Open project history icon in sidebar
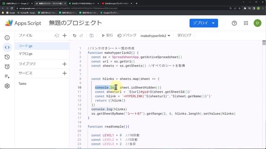This screenshot has height=149, width=266. click(7, 57)
